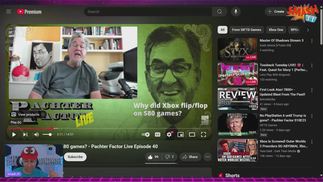The height and width of the screenshot is (182, 323).
Task: Open channel Dash Attack [VTuber EN]
Action: pyautogui.click(x=275, y=45)
